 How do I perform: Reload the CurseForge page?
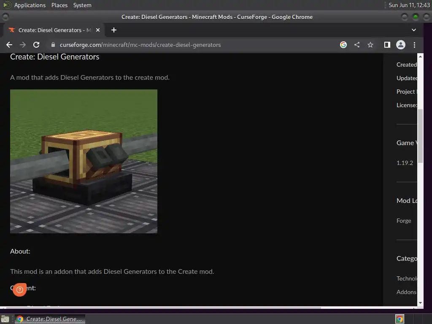[36, 45]
